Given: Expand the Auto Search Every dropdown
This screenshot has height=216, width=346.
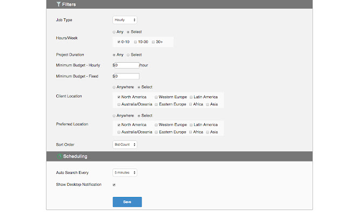Looking at the screenshot, I should point(124,173).
